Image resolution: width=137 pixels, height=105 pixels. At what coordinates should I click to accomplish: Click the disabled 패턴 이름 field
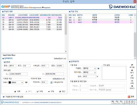coord(111,90)
